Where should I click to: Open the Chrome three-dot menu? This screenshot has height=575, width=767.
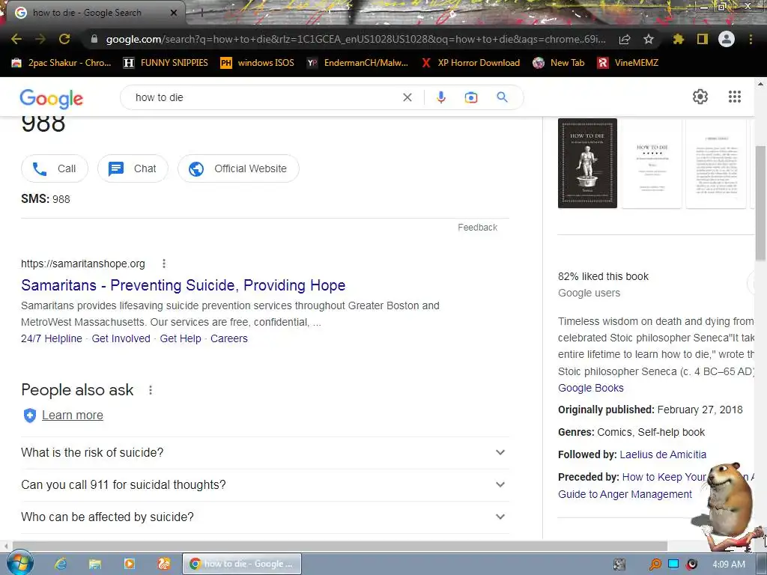751,39
